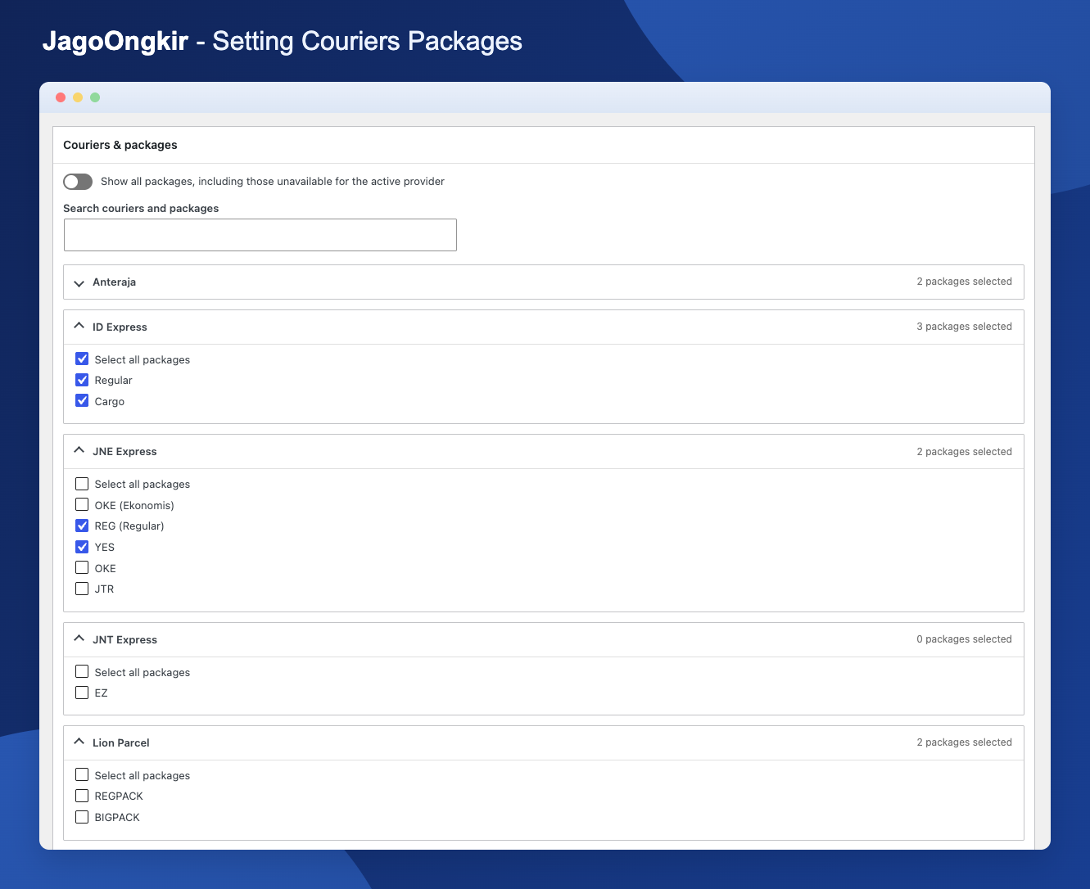1090x889 pixels.
Task: Collapse the Lion Parcel section chevron
Action: tap(79, 742)
